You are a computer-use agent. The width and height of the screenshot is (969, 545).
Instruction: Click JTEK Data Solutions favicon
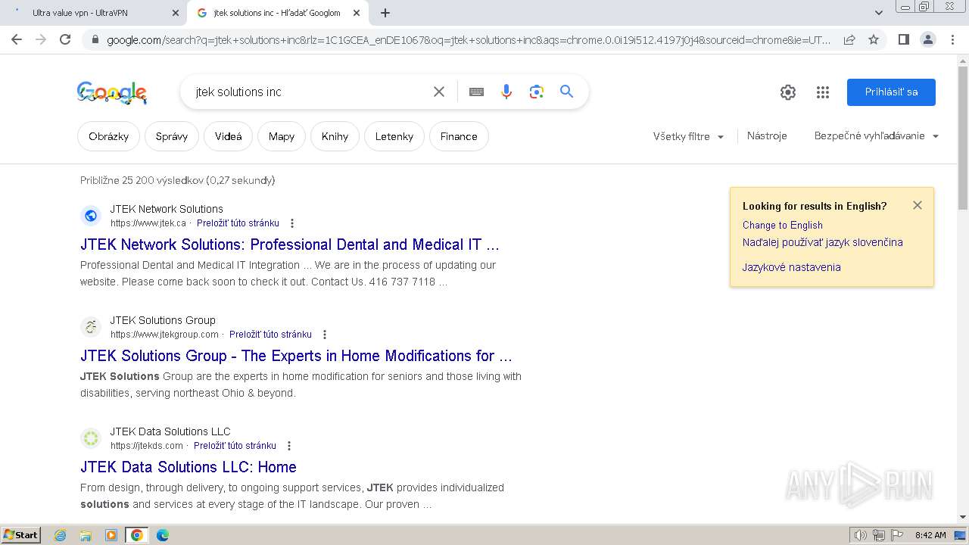tap(91, 438)
